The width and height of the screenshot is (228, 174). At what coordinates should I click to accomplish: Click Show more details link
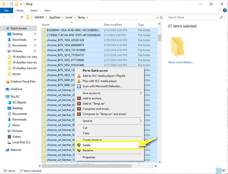181,62
